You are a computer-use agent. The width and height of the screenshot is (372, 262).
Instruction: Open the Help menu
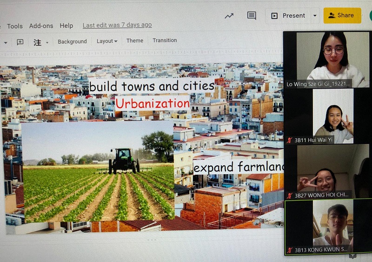coord(66,26)
